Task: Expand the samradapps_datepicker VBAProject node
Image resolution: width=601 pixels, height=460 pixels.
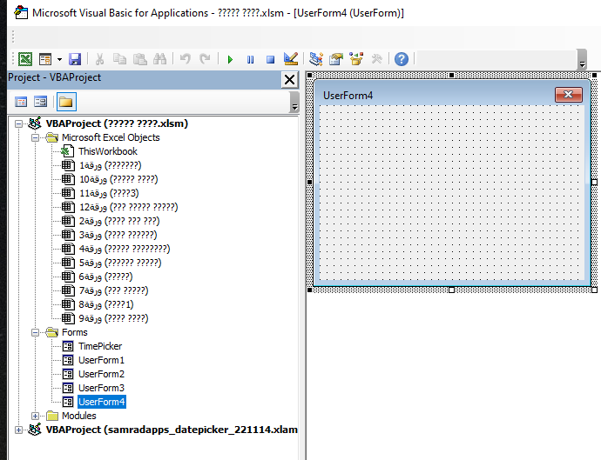Action: 19,430
